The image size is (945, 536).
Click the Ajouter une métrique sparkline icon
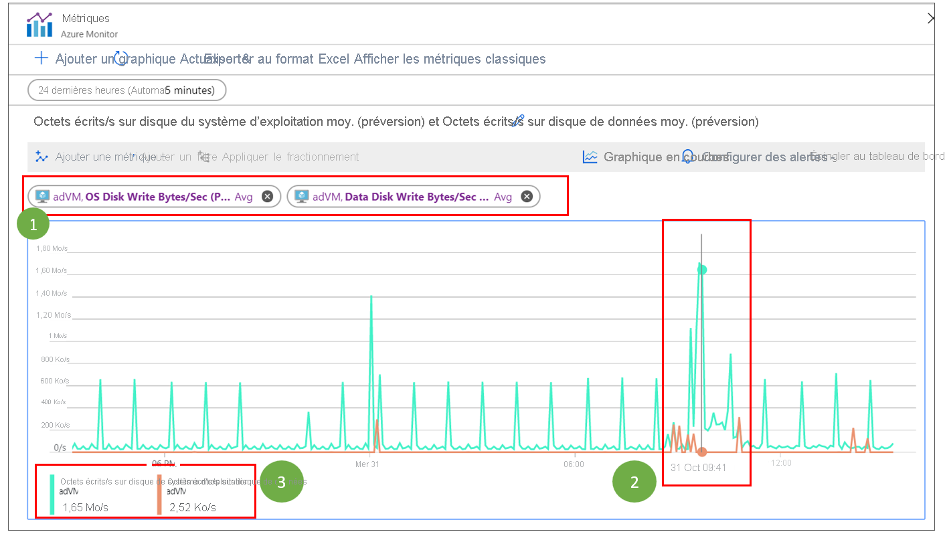pyautogui.click(x=41, y=157)
